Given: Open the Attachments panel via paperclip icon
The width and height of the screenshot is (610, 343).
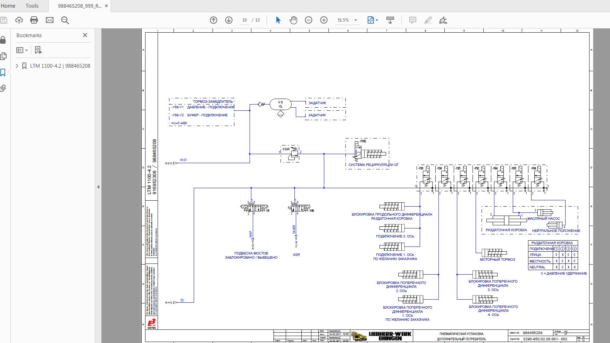Looking at the screenshot, I should coord(3,88).
